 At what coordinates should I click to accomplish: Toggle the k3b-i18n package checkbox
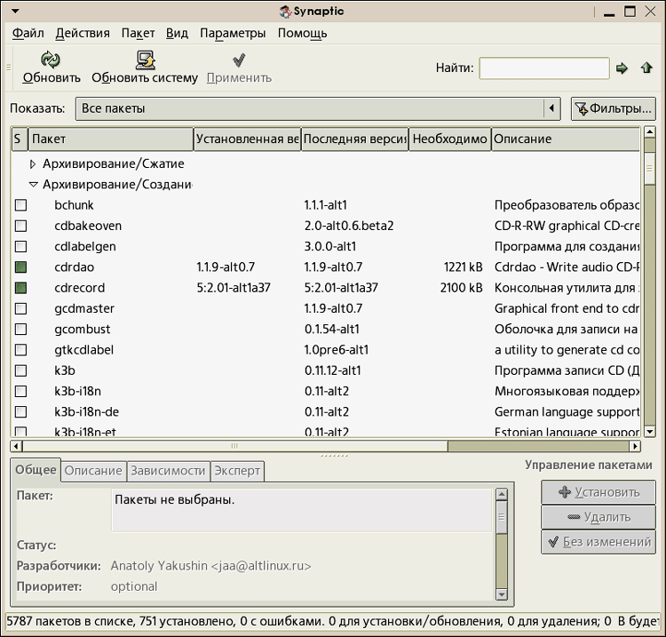click(20, 392)
